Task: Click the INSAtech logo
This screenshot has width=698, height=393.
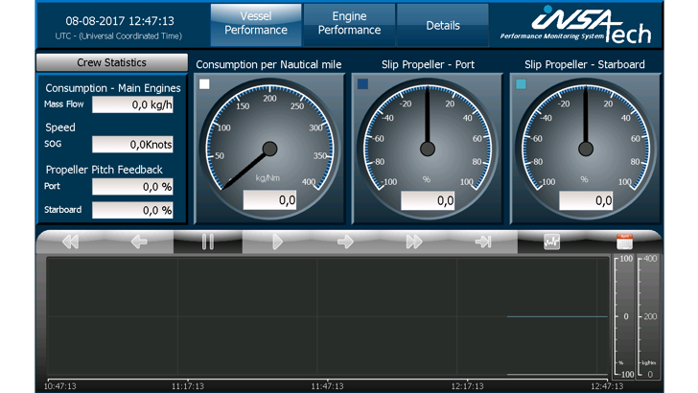Action: click(x=575, y=24)
